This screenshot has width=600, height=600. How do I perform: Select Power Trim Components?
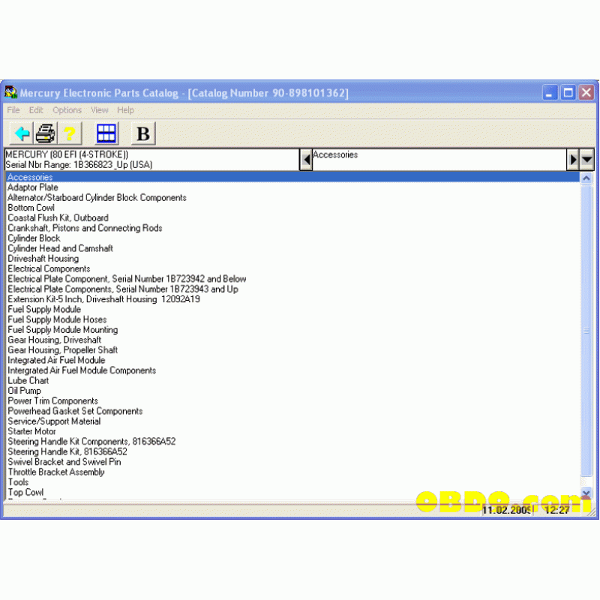click(52, 400)
